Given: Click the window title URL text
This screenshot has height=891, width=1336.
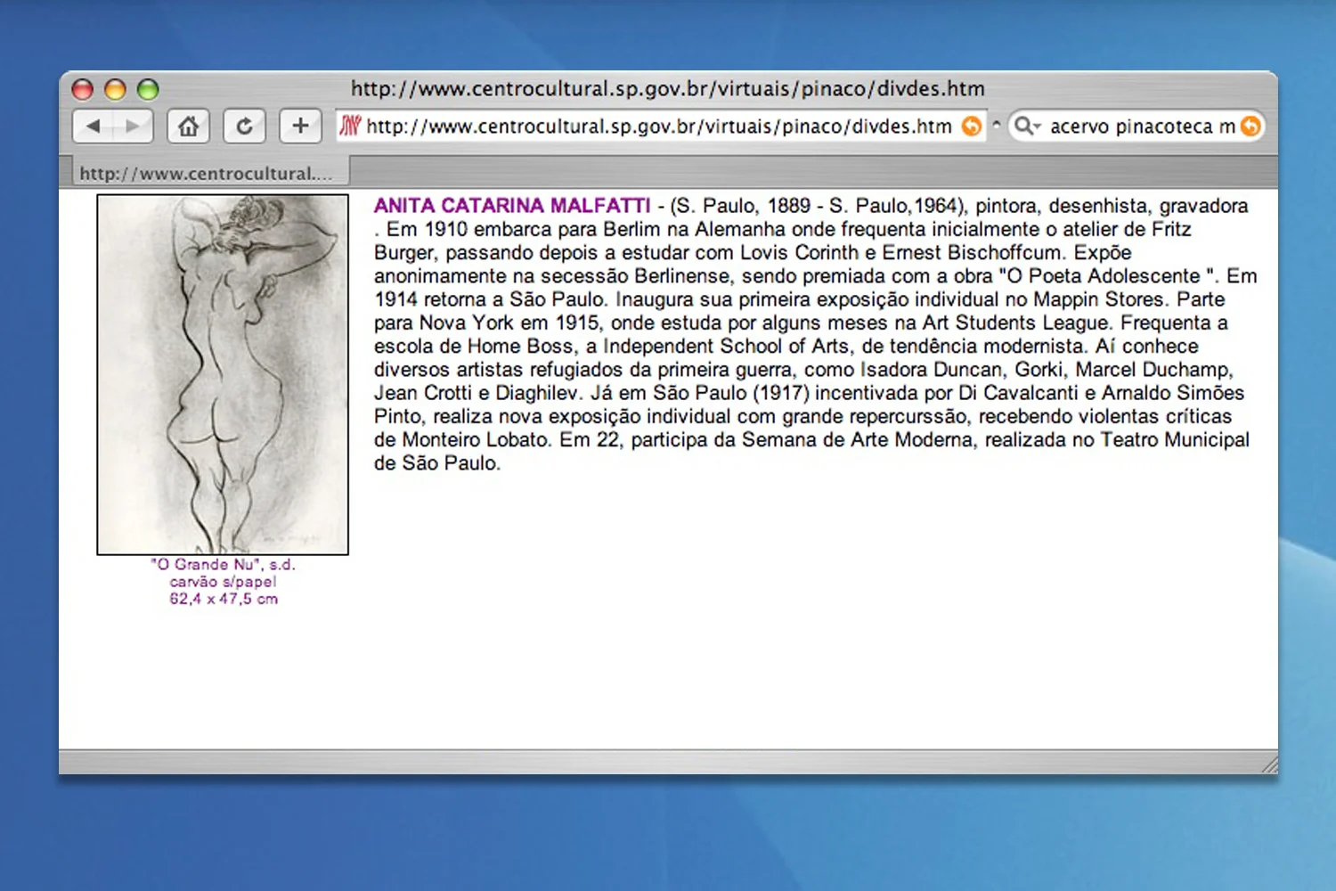Looking at the screenshot, I should [x=668, y=88].
